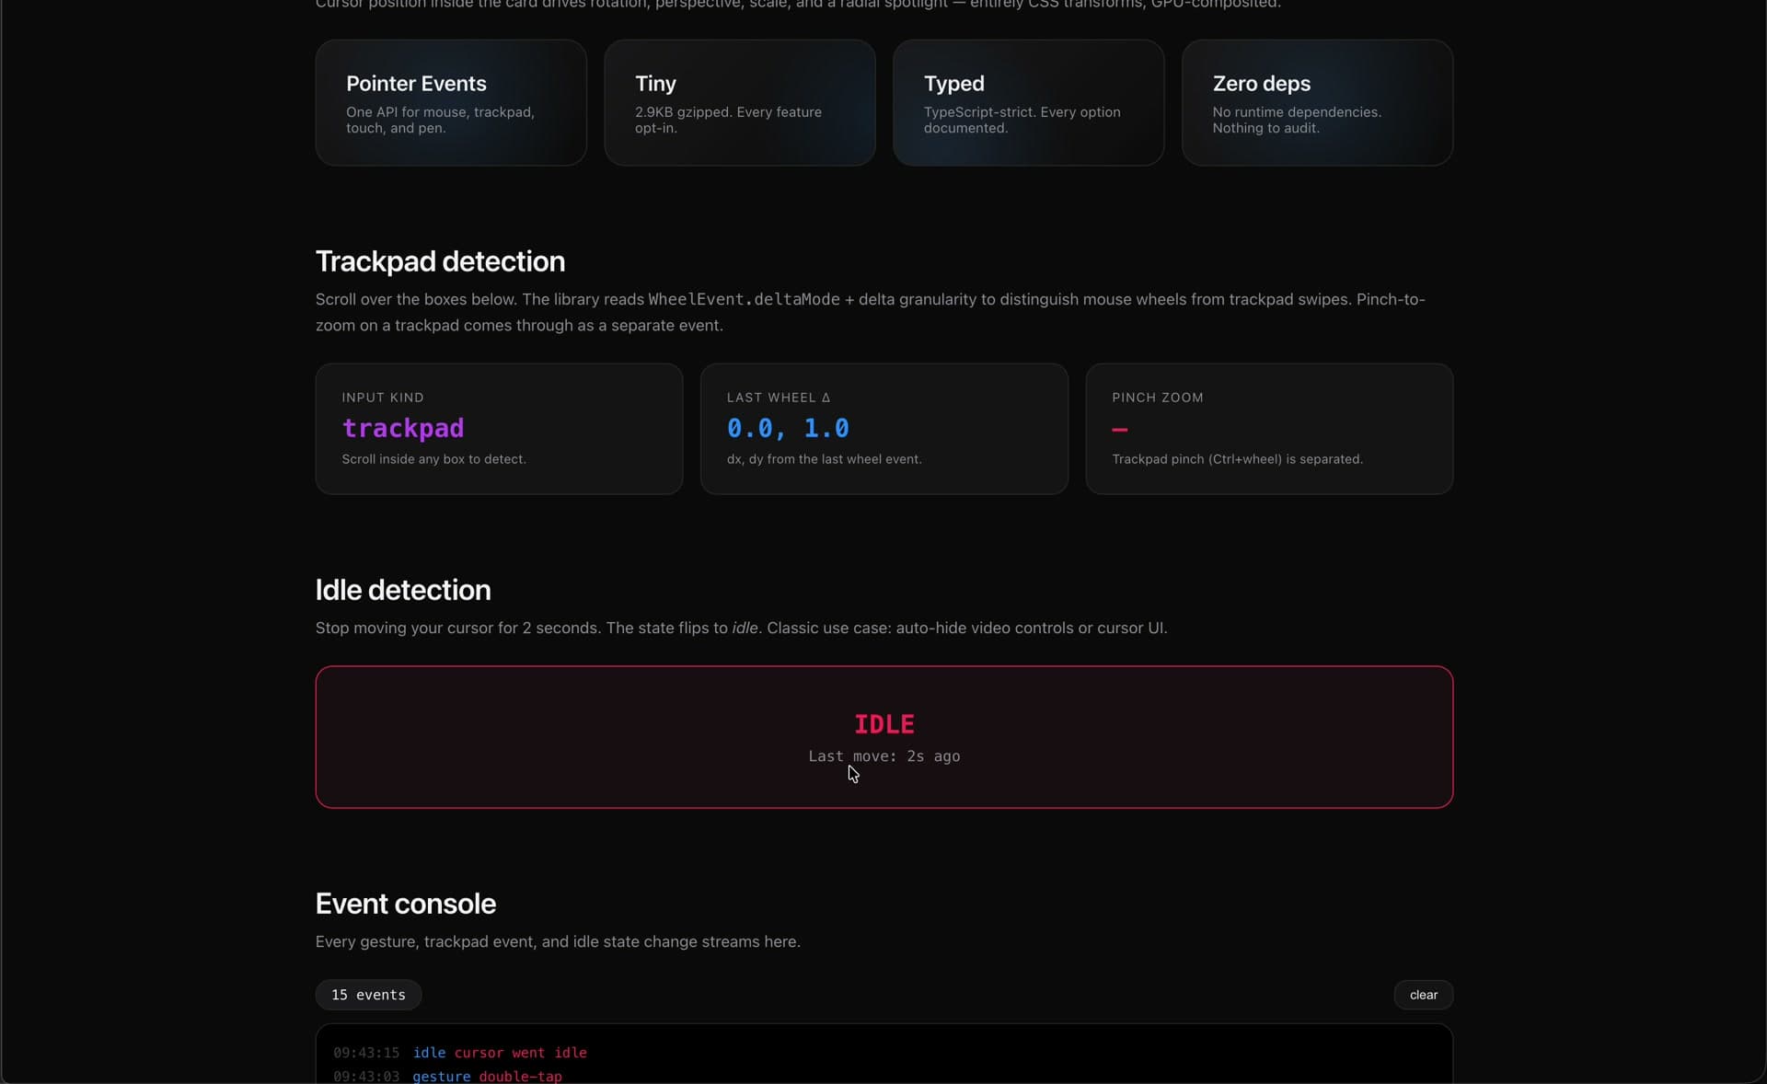Click the Event console heading

(x=406, y=904)
